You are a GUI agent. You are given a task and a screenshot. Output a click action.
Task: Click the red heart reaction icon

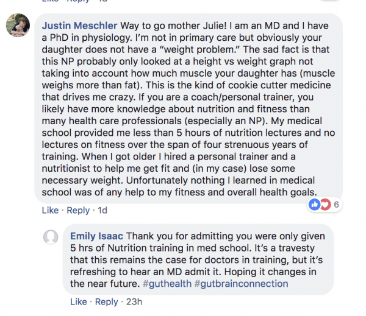pyautogui.click(x=325, y=205)
